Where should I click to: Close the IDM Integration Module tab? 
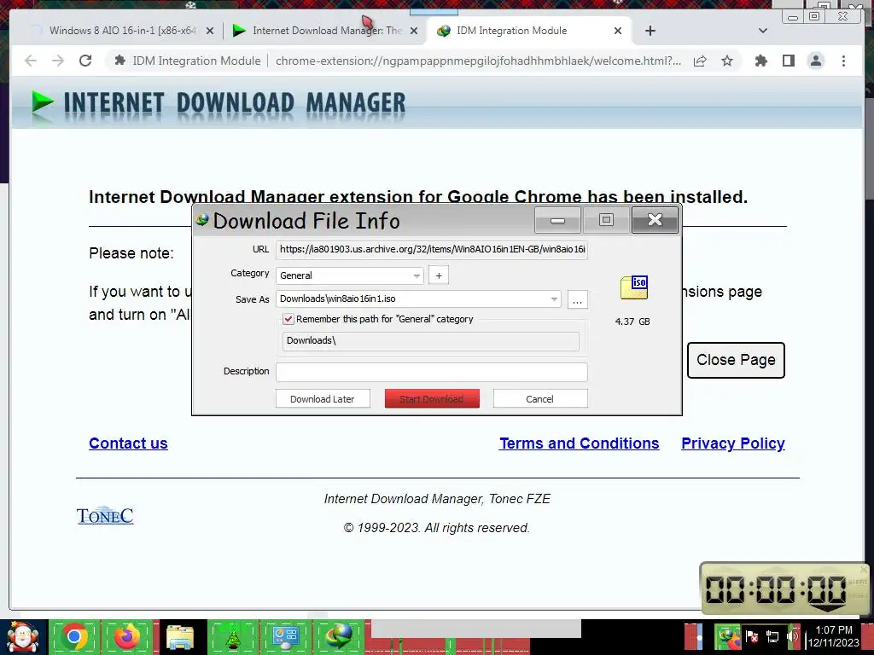(618, 31)
